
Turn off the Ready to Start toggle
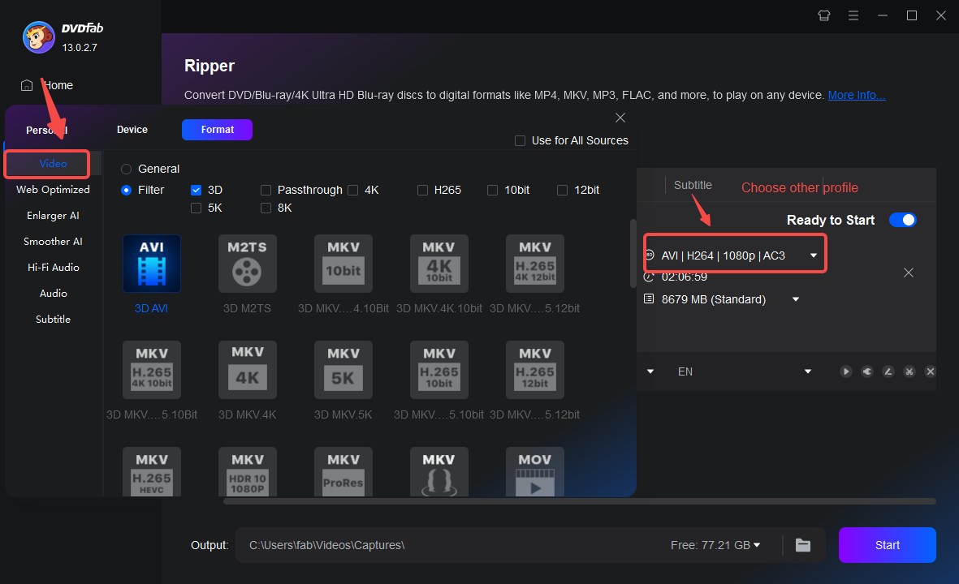pyautogui.click(x=902, y=220)
